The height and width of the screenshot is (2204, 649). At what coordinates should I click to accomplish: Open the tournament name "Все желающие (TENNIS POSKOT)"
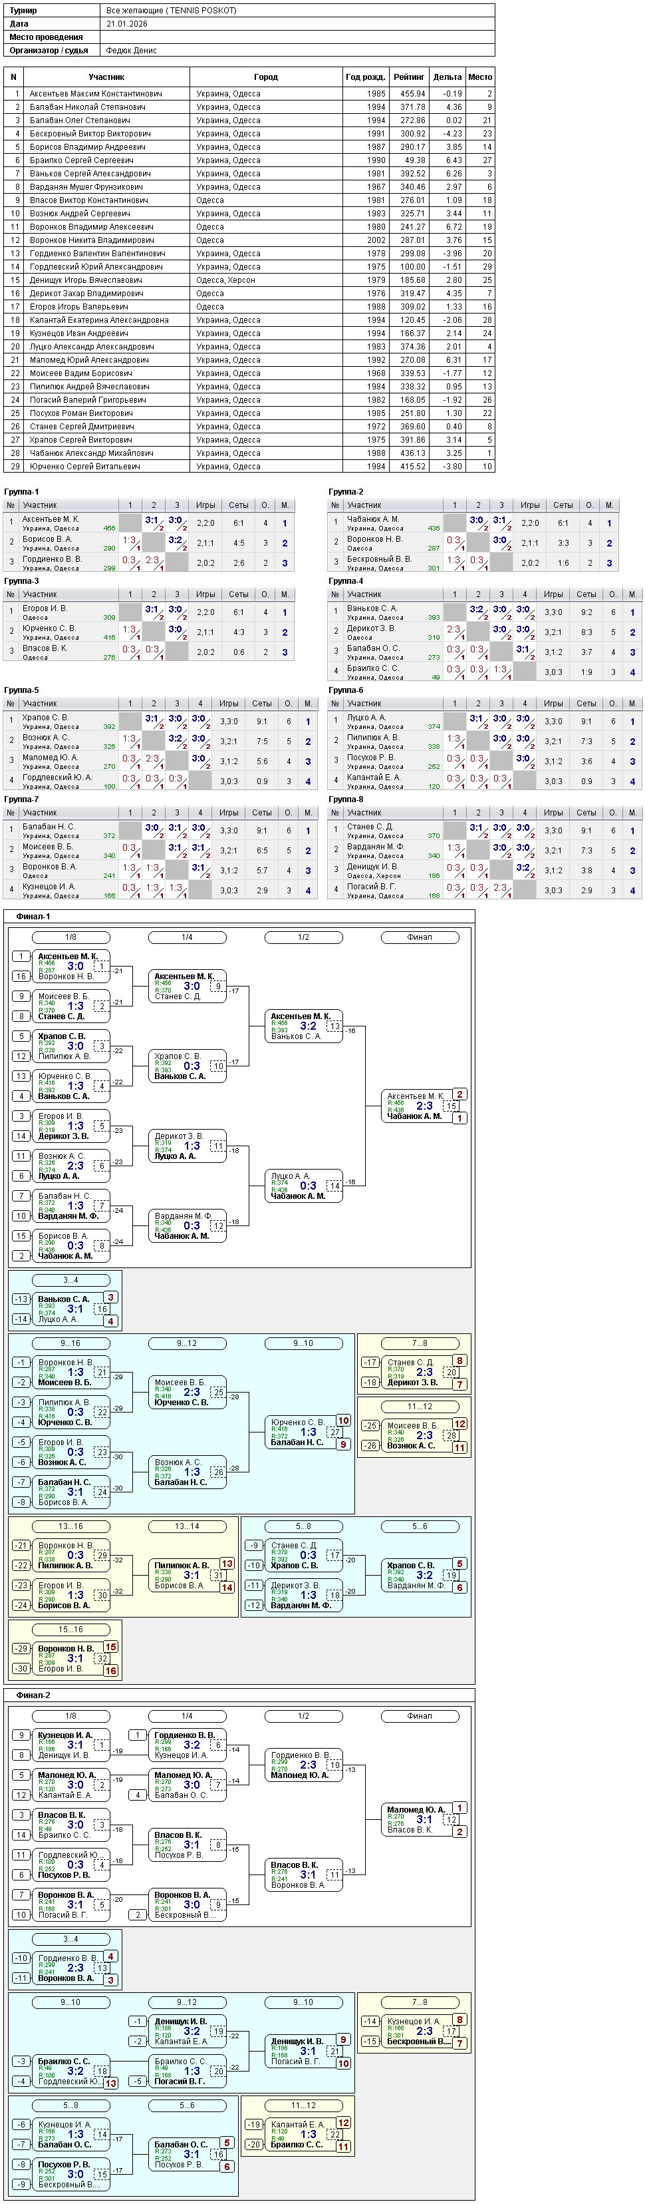coord(171,10)
